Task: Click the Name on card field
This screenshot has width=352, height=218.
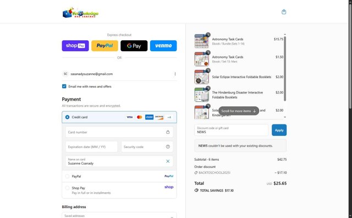Action: (x=119, y=161)
